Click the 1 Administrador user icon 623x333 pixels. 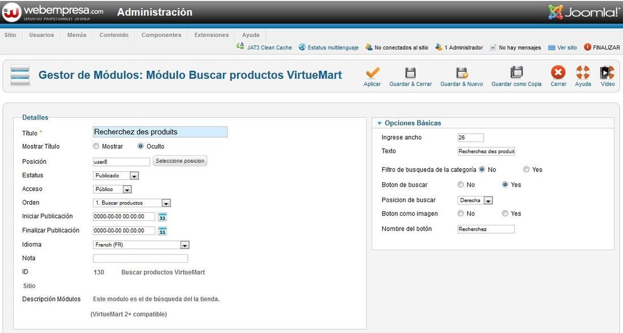439,47
